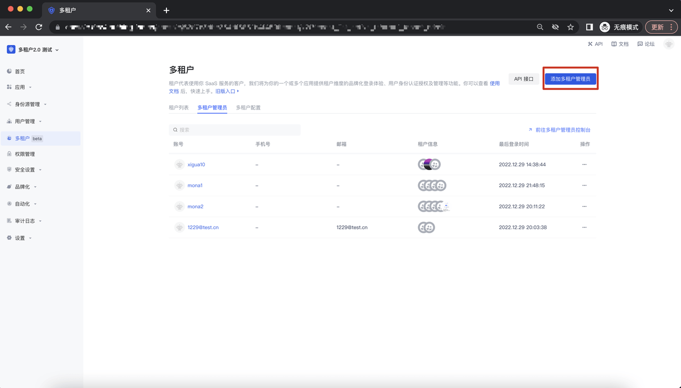This screenshot has height=388, width=681.
Task: Bookmark page with the star icon
Action: tap(570, 27)
